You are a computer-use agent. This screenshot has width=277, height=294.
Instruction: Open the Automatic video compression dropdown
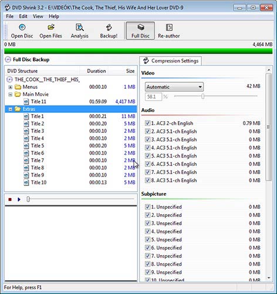174,87
